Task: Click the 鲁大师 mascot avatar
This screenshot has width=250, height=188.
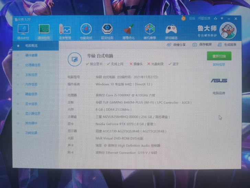Action: pyautogui.click(x=228, y=31)
